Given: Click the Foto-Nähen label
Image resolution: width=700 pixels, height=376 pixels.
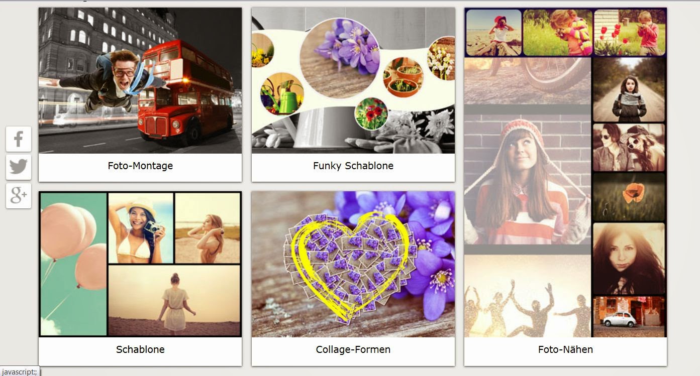Looking at the screenshot, I should [565, 349].
